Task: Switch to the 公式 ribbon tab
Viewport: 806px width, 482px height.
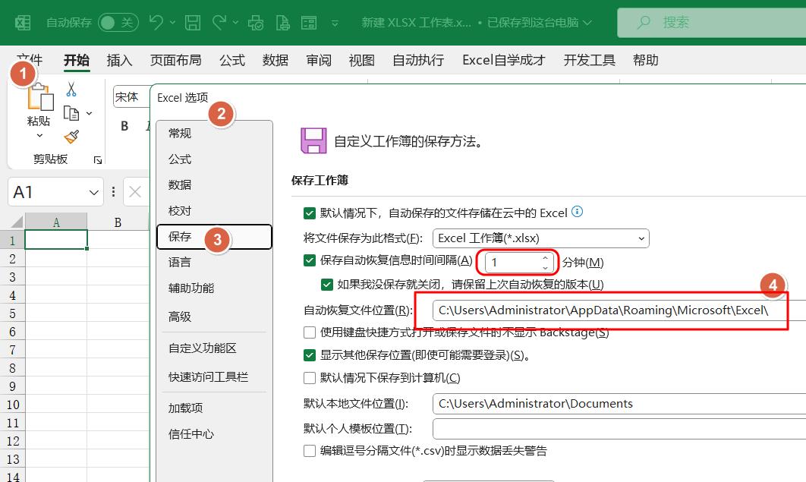Action: [232, 60]
